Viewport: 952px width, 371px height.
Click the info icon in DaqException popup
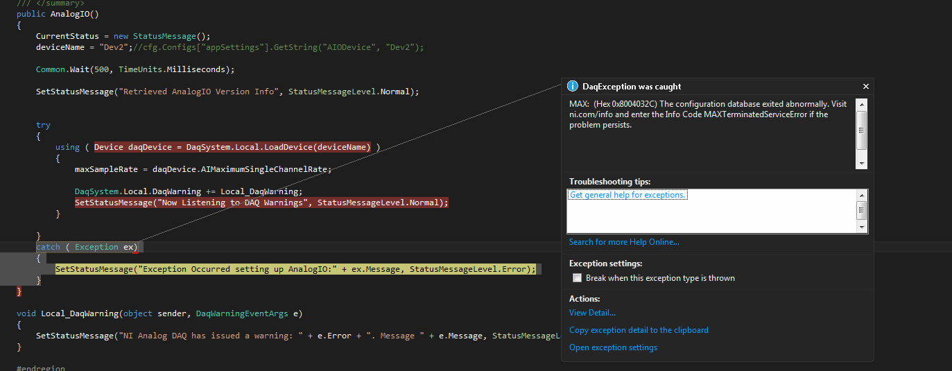click(x=572, y=87)
